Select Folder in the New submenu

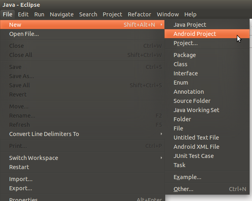207,119
